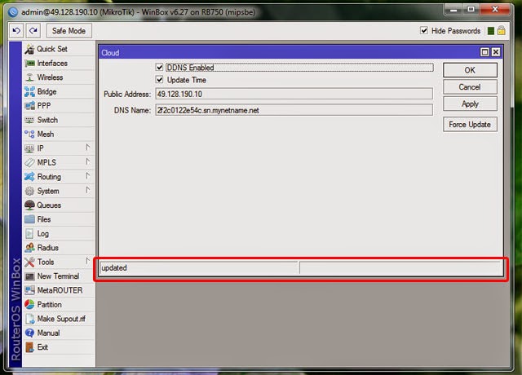Click the Partition pie icon
This screenshot has height=375, width=522.
pos(29,304)
